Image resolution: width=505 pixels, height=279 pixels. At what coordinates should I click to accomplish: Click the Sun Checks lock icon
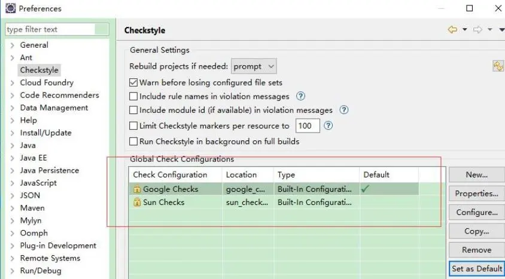[x=137, y=202]
